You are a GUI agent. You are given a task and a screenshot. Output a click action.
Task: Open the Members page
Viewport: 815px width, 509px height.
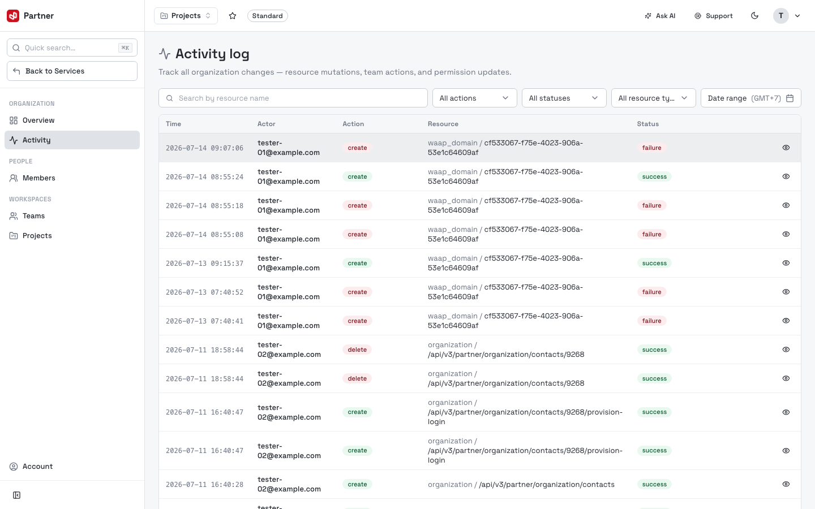tap(72, 178)
